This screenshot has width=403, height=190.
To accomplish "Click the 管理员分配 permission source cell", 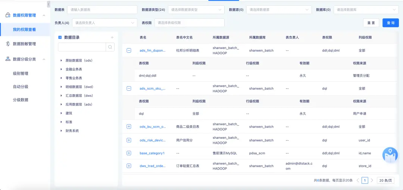I will tap(361, 76).
